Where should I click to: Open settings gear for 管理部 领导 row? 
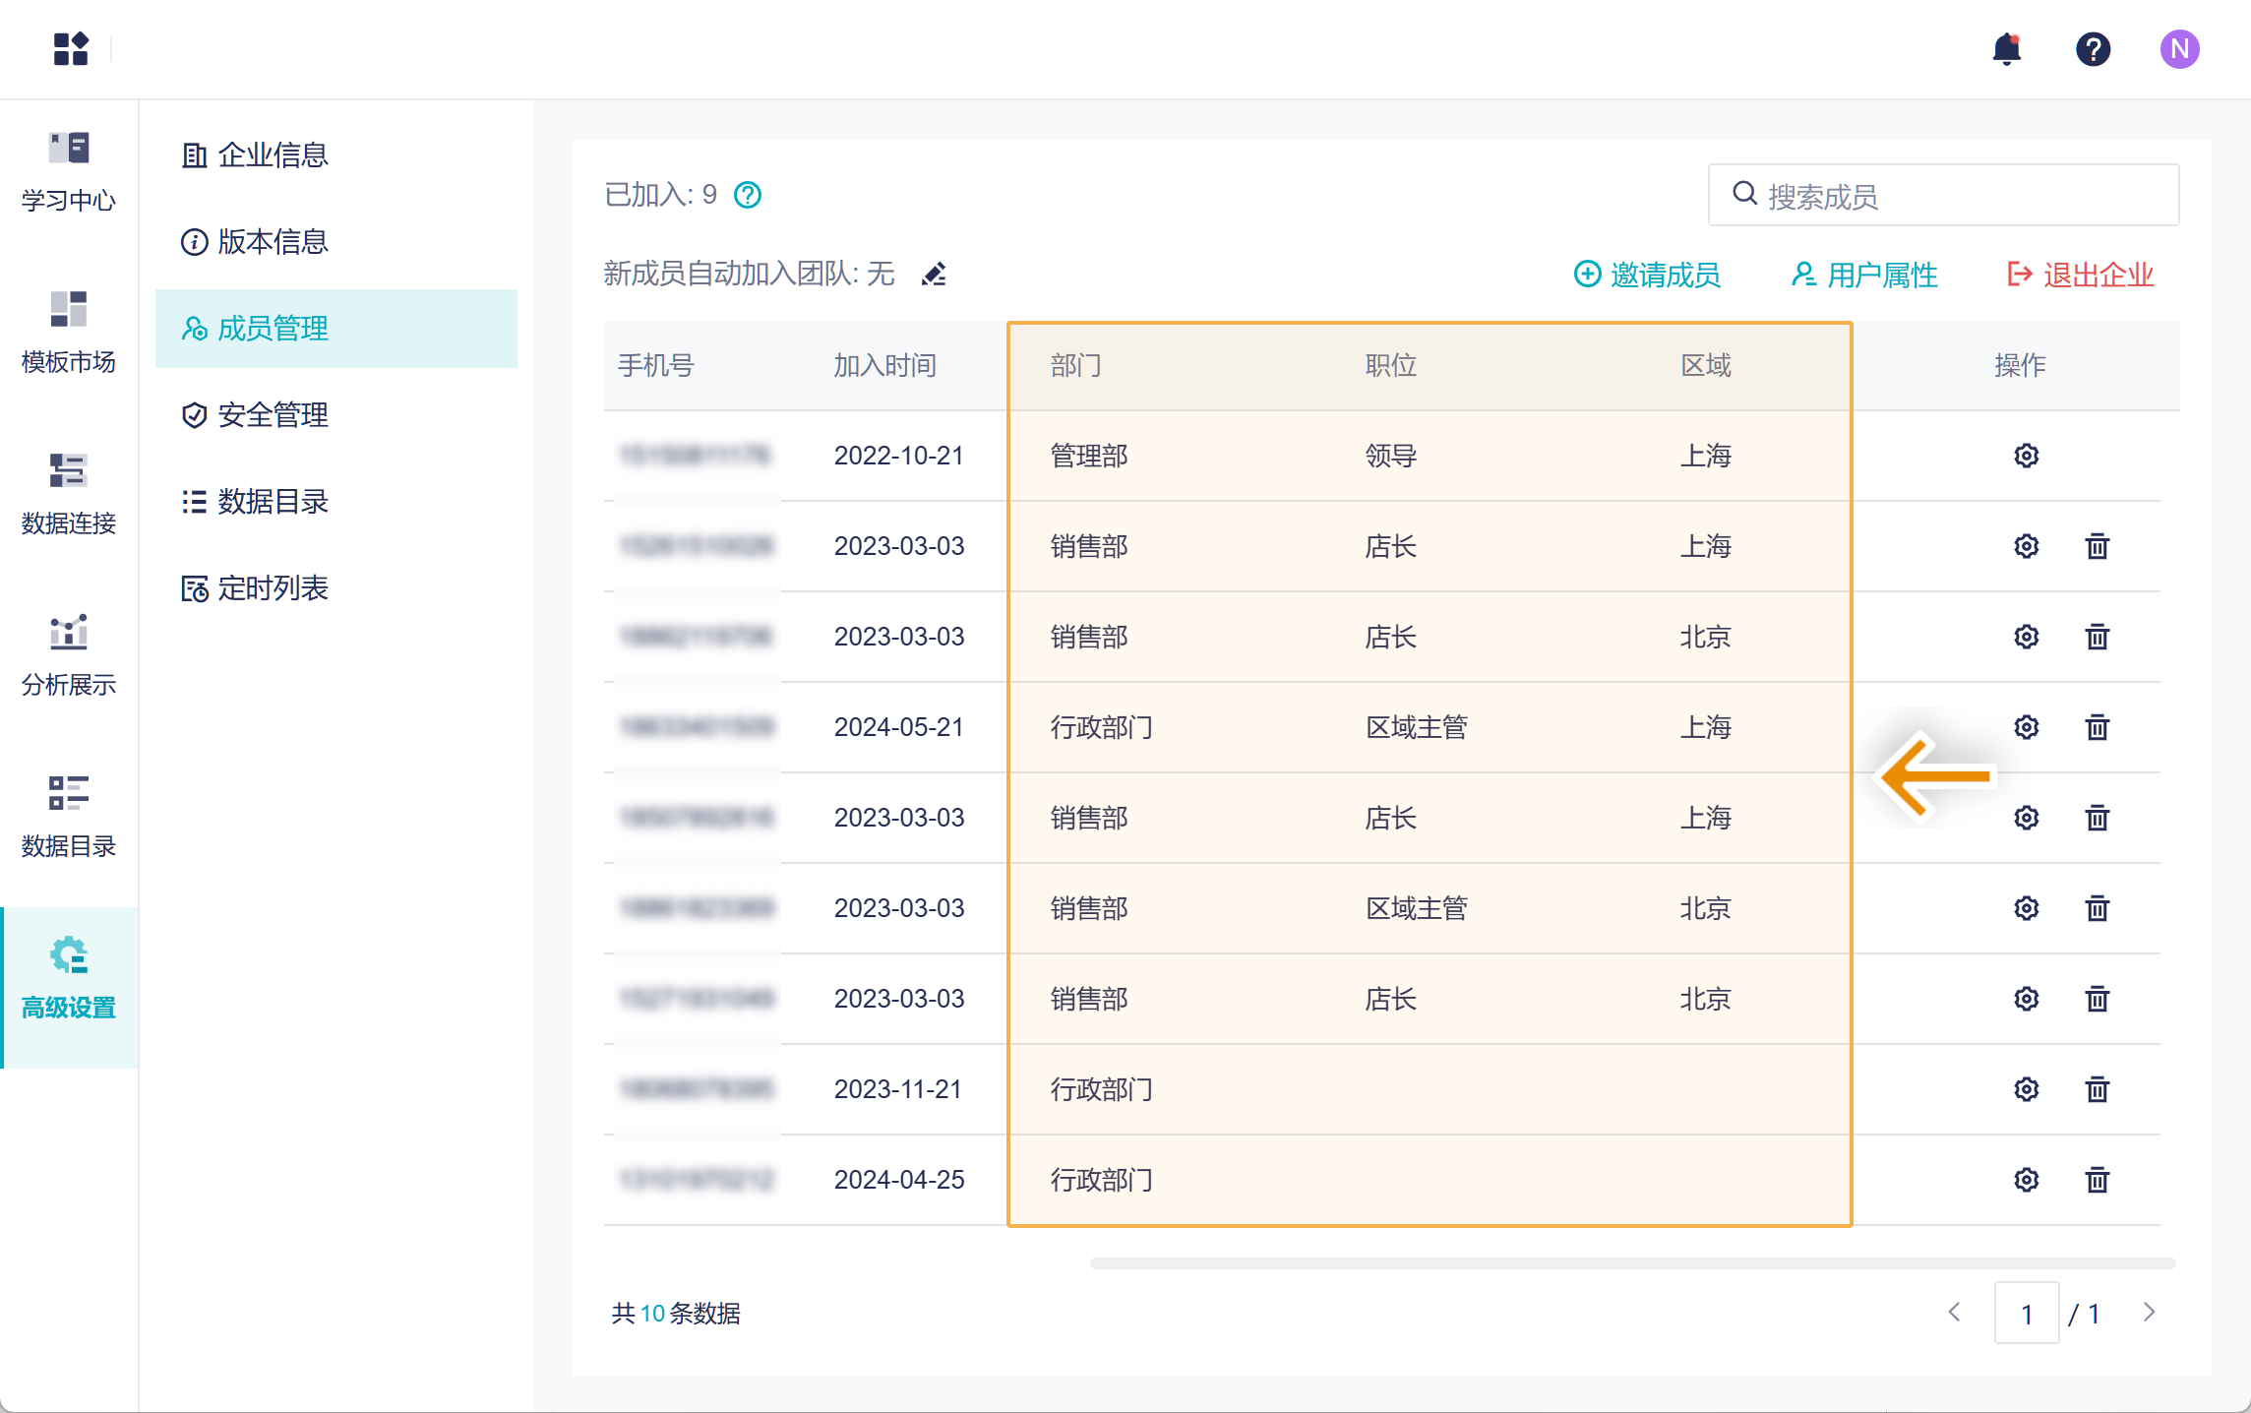tap(2026, 456)
